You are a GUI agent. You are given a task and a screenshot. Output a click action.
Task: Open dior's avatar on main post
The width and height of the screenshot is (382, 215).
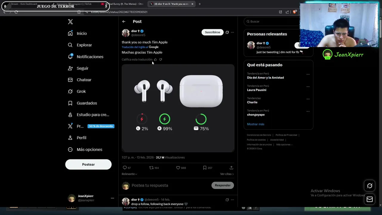pyautogui.click(x=126, y=33)
